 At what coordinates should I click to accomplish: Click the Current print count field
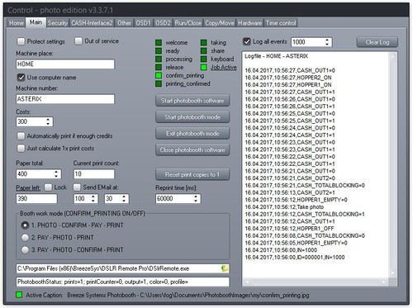[94, 174]
